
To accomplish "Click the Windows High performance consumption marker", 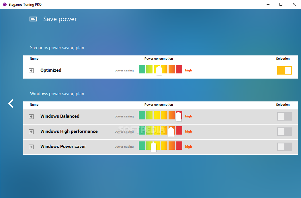I will pos(171,132).
